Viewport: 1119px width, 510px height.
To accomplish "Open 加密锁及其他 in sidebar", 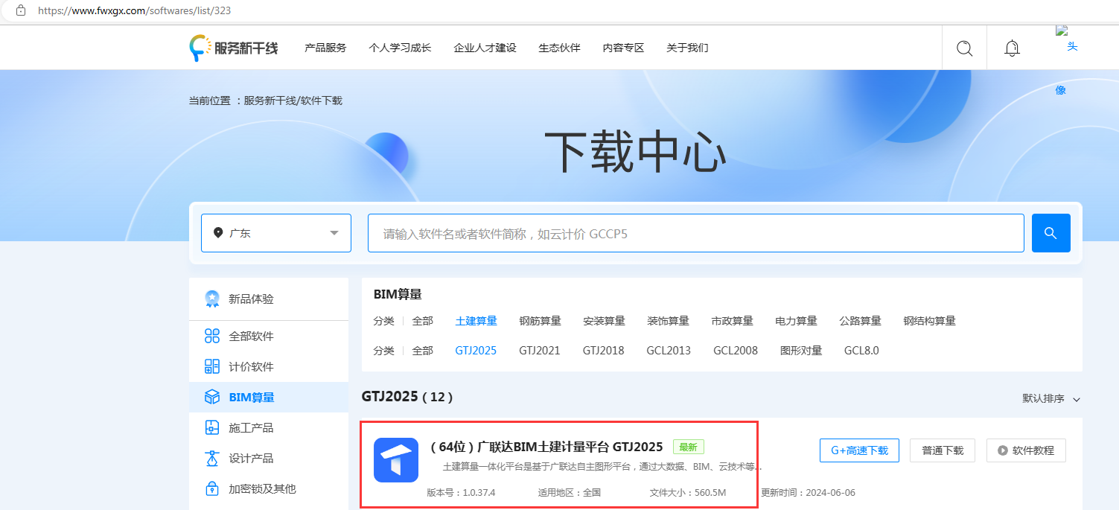I will coord(269,489).
